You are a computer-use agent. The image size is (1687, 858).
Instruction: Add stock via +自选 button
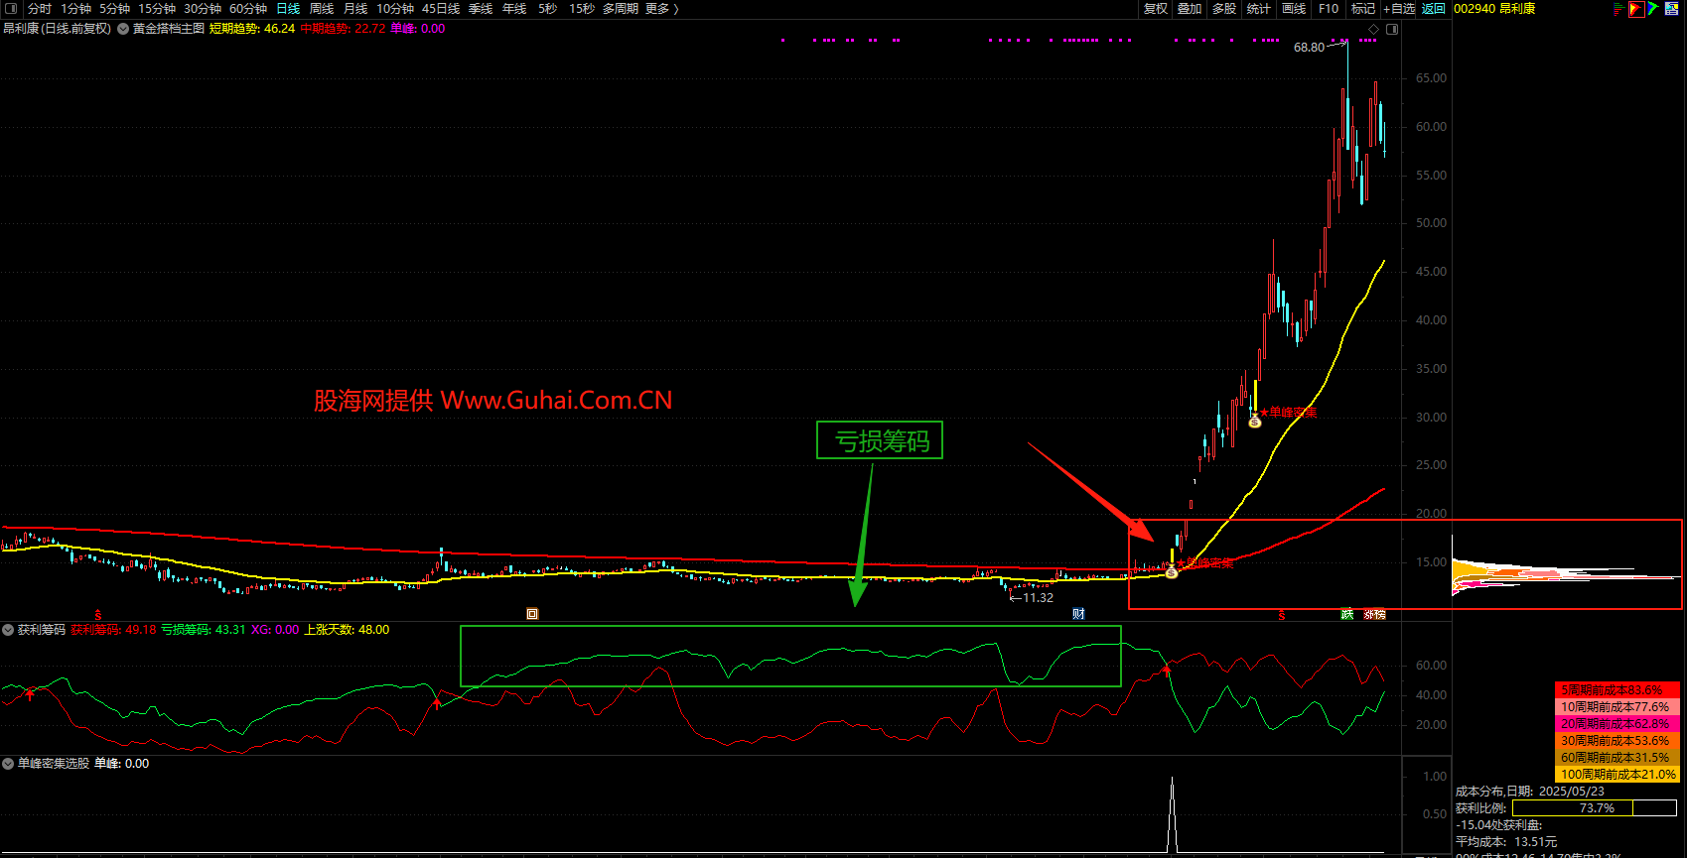[x=1399, y=8]
